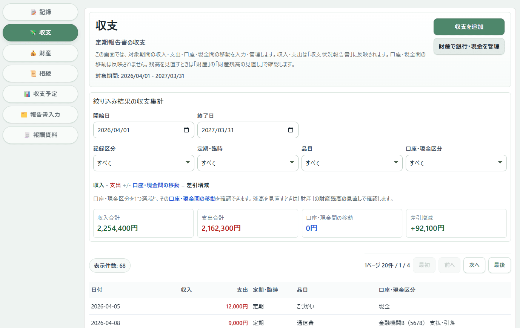Select the 2026-04-08 date cell
Screen dimensions: 520x328
106,323
